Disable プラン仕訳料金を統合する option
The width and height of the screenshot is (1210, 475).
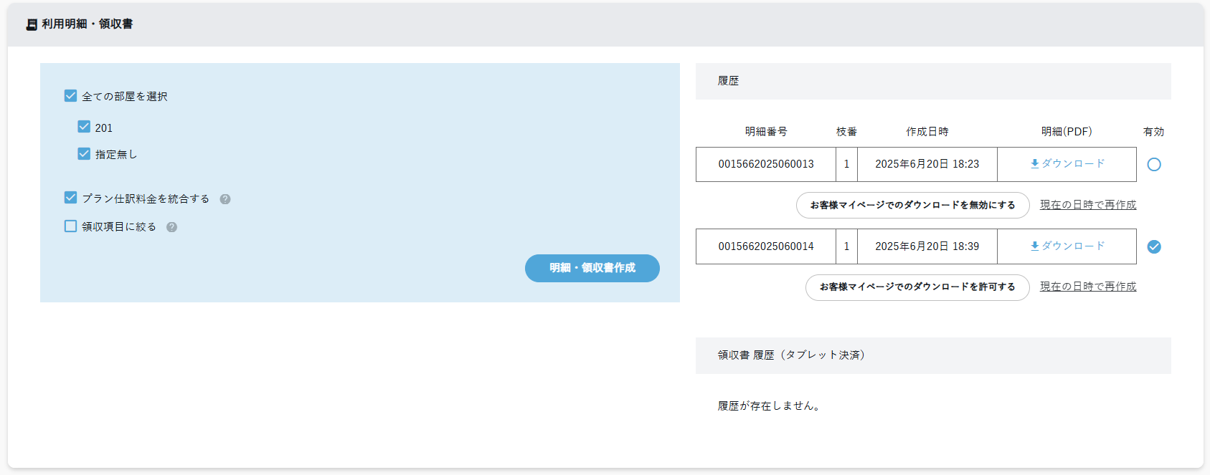pyautogui.click(x=70, y=198)
